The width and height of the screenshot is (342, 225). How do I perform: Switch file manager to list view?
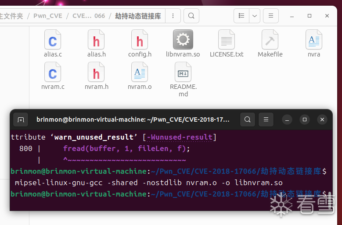(x=241, y=16)
